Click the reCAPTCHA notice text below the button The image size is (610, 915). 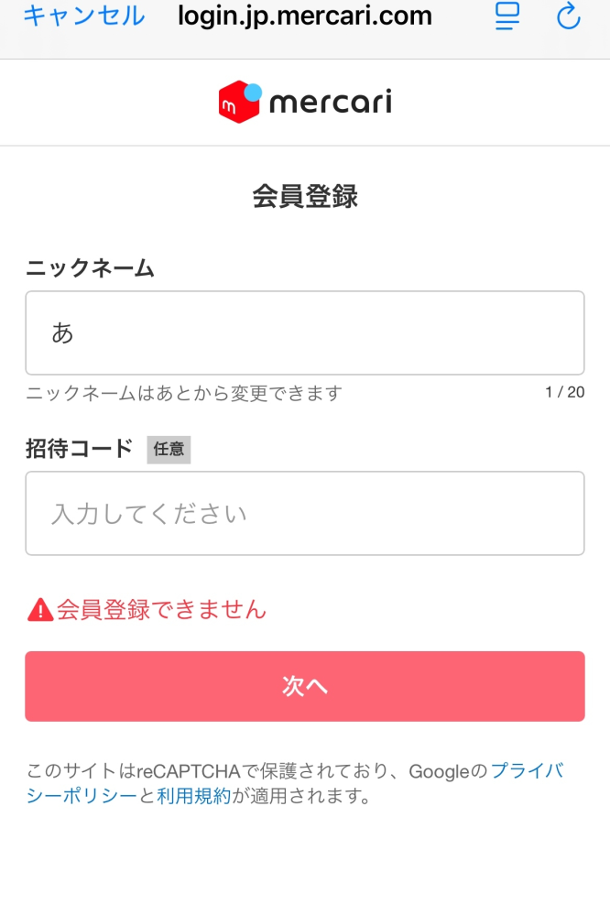point(305,785)
